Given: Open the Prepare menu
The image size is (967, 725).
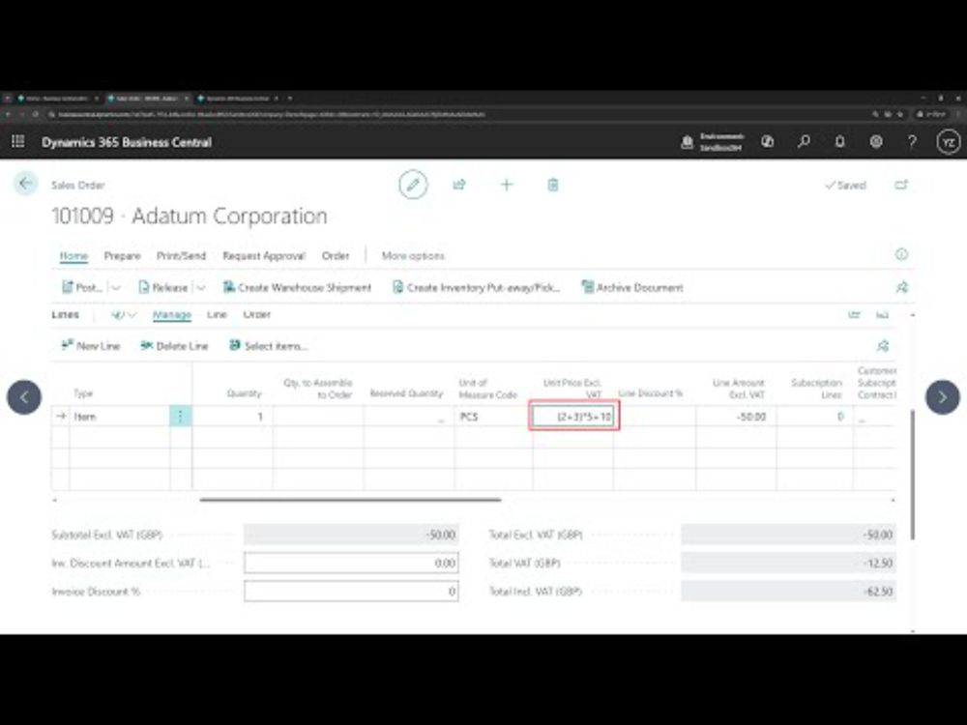Looking at the screenshot, I should [122, 256].
